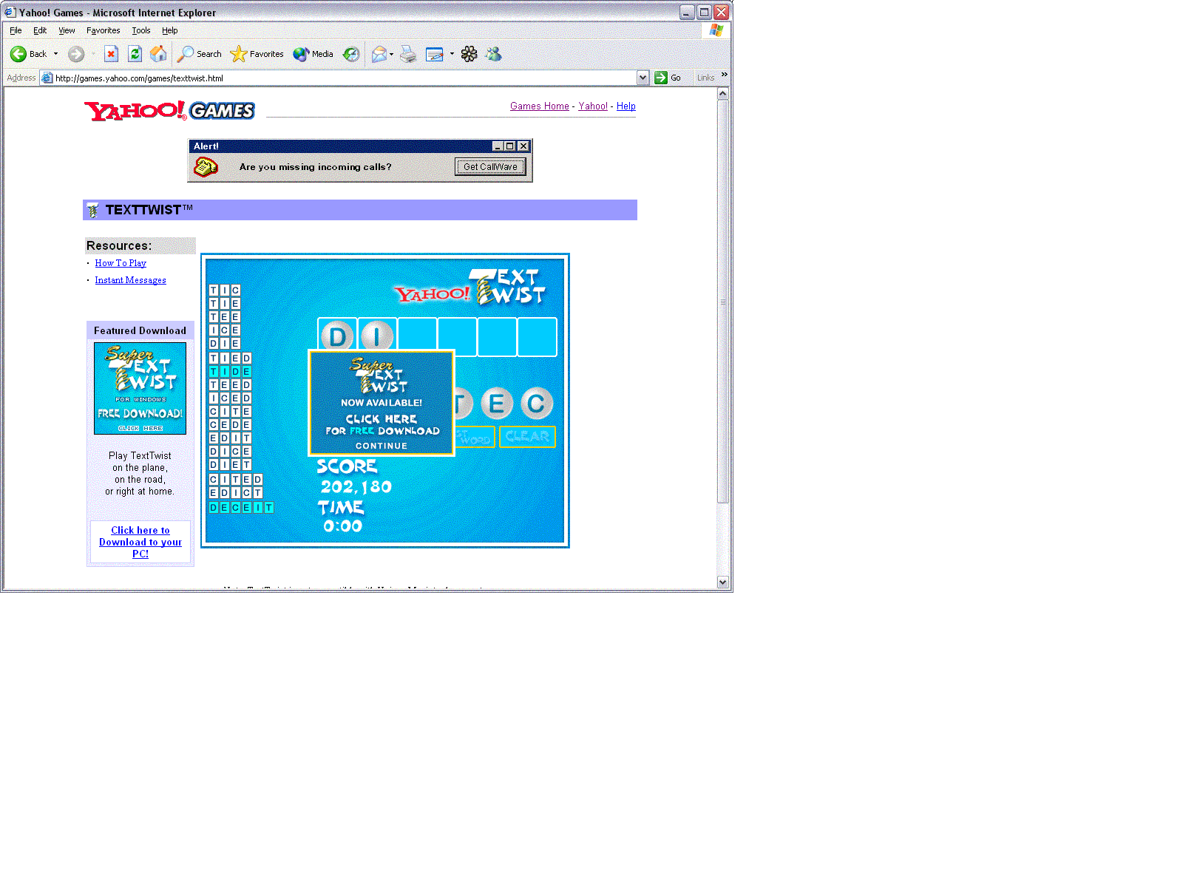Print the page with printer icon
Image resolution: width=1183 pixels, height=887 pixels.
click(x=408, y=54)
